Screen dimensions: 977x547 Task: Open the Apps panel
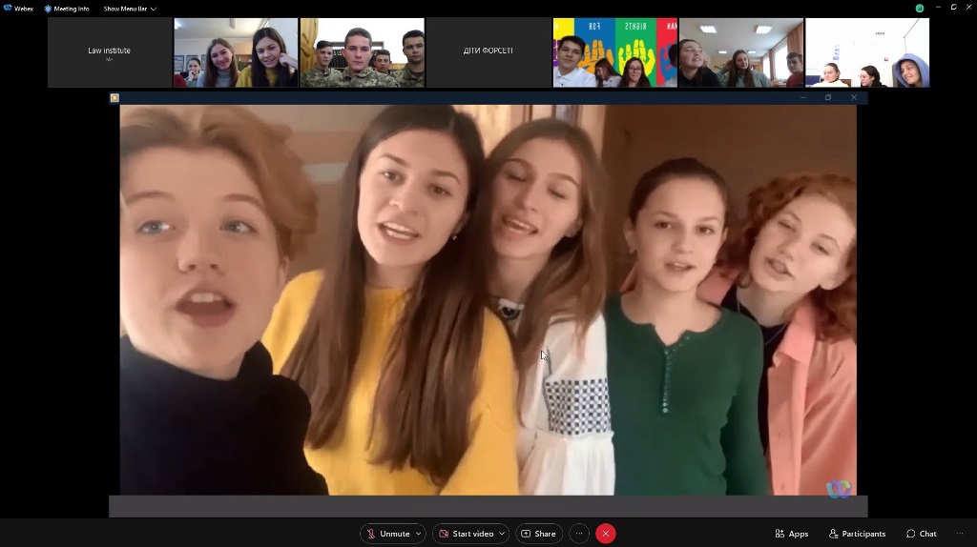(x=792, y=534)
